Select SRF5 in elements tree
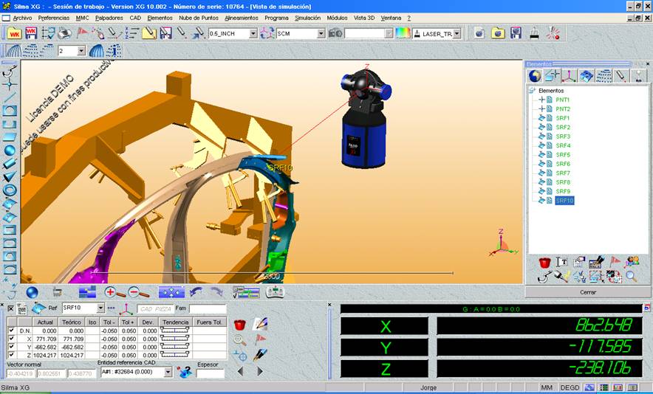This screenshot has width=653, height=394. [563, 154]
